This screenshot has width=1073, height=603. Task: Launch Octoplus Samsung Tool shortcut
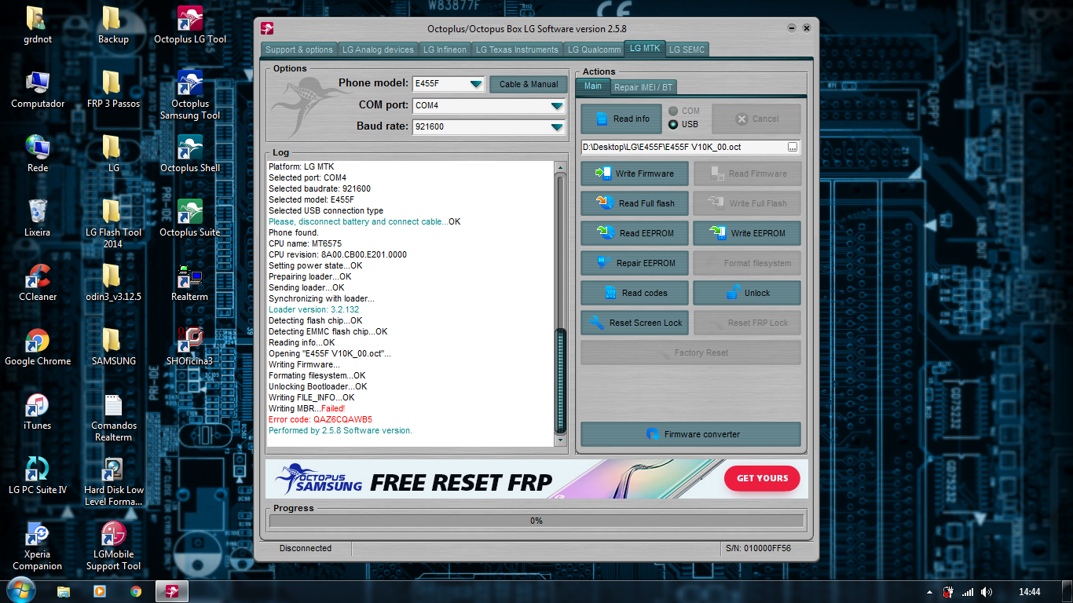(x=190, y=94)
